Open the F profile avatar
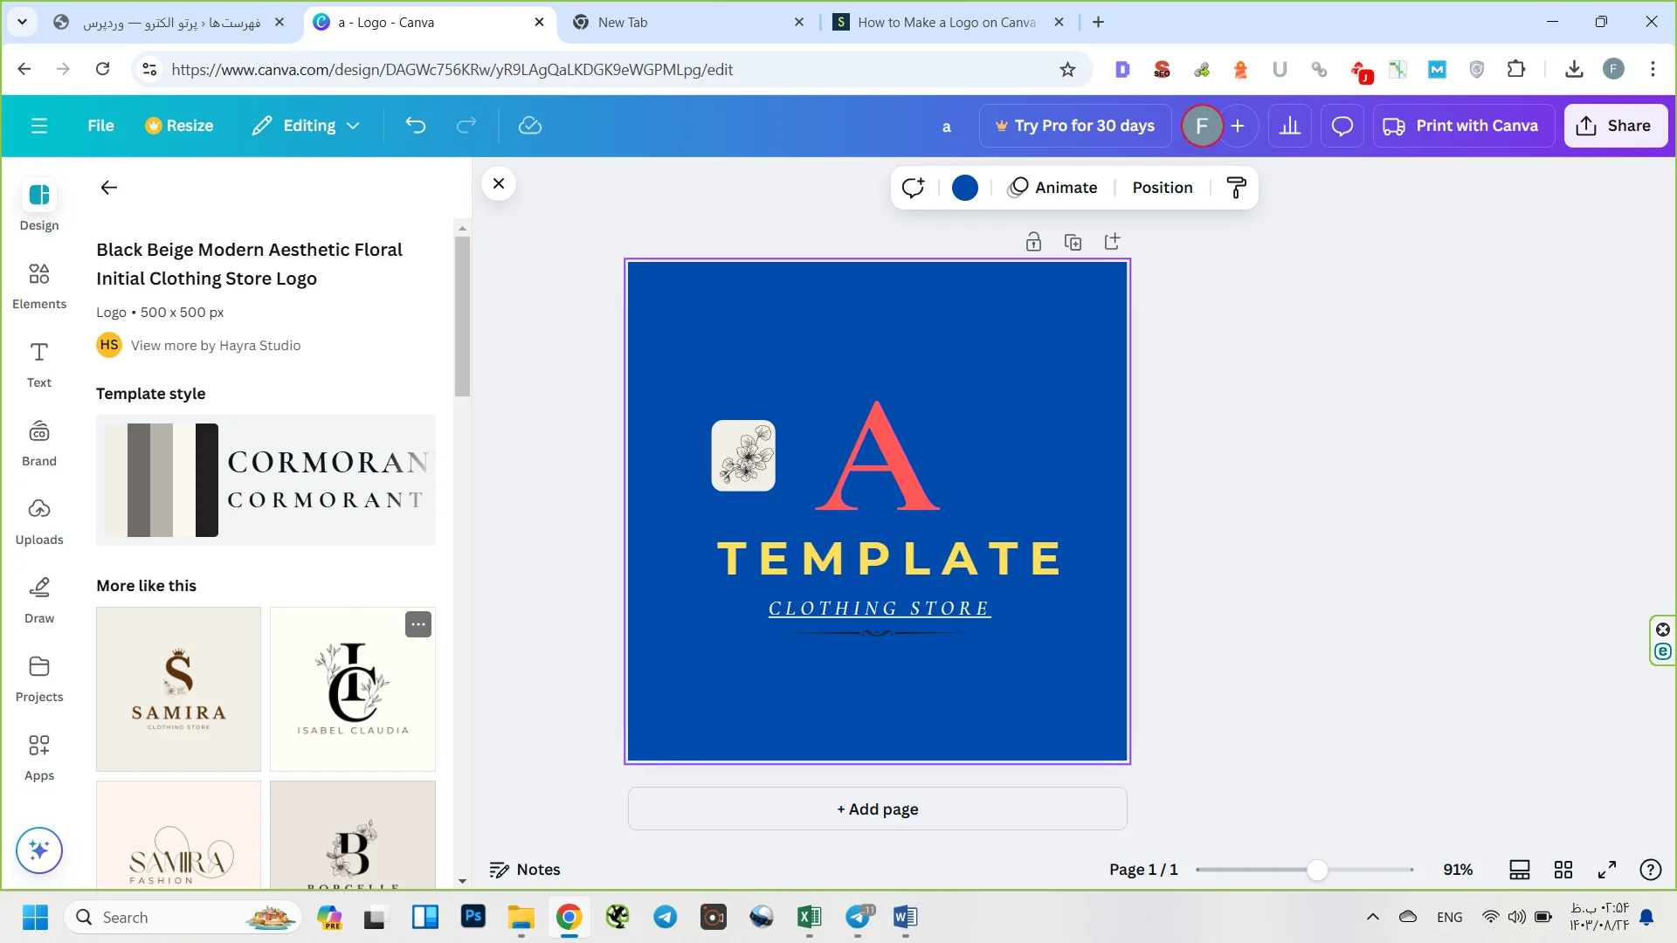Viewport: 1677px width, 943px height. coord(1202,126)
